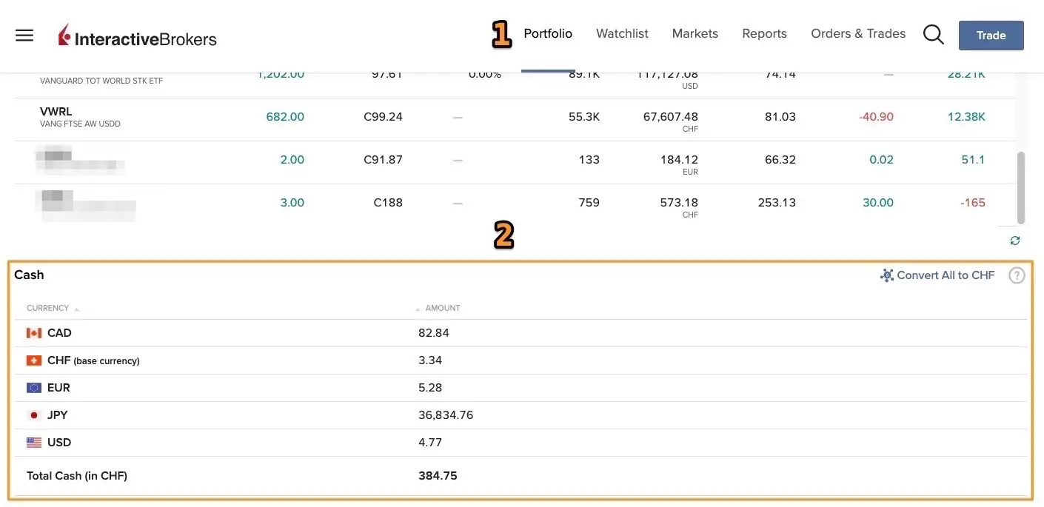Screen dimensions: 1044x507
Task: Click the Cash section heading
Action: (x=29, y=275)
